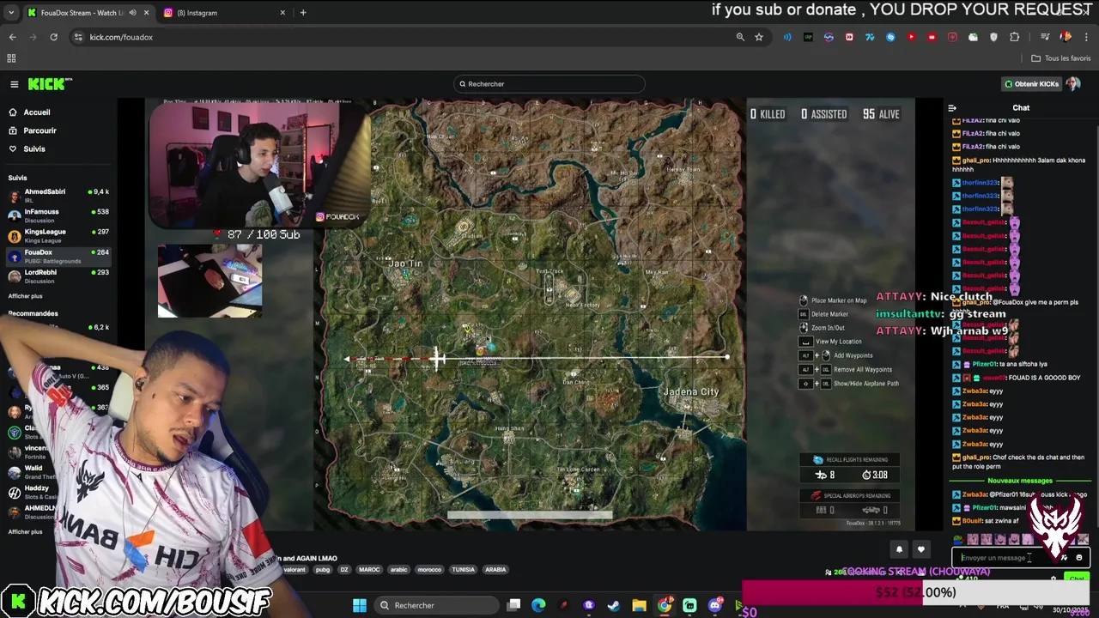
Task: Open the Kick hamburger menu
Action: (15, 84)
